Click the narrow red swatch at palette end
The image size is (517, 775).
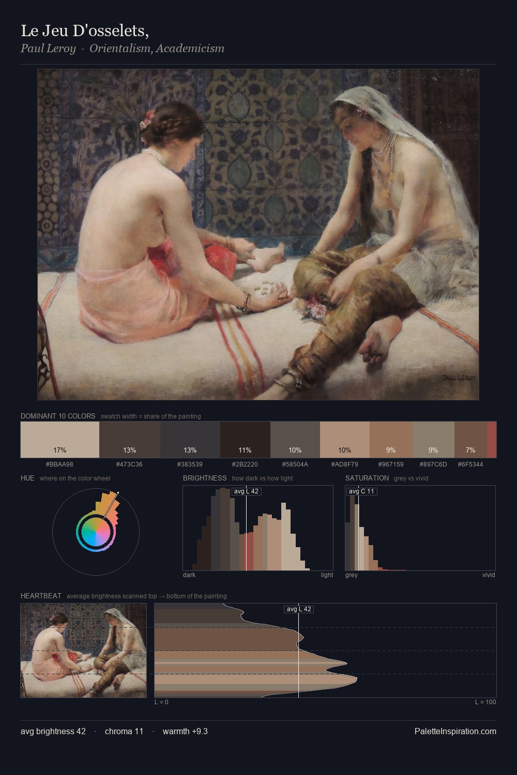click(492, 440)
